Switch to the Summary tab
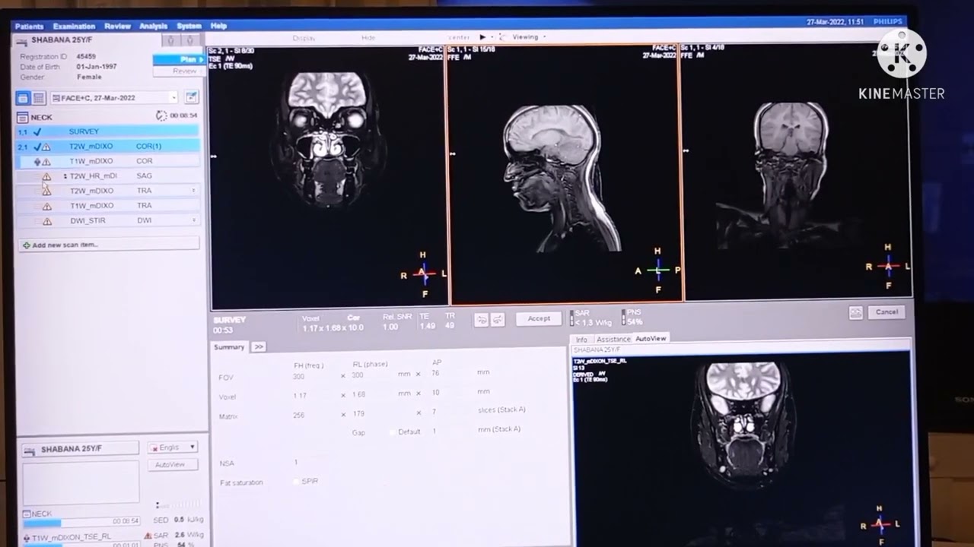The height and width of the screenshot is (547, 974). [229, 347]
